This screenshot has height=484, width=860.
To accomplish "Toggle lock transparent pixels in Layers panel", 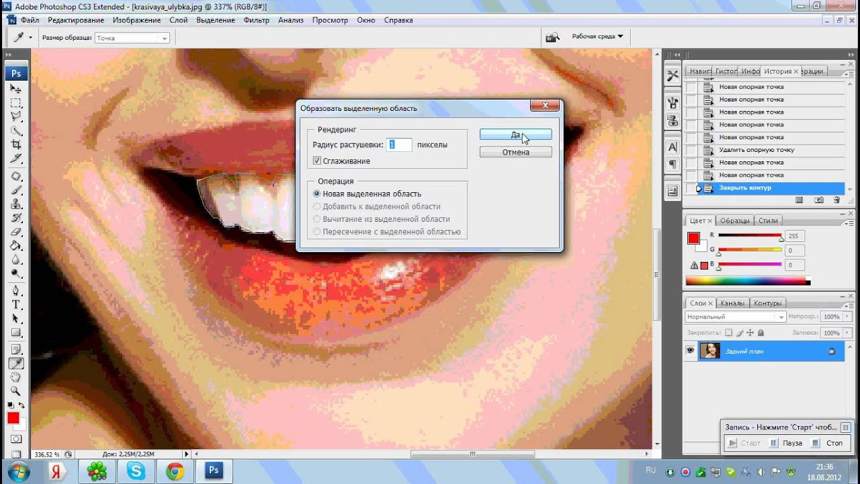I will click(728, 333).
